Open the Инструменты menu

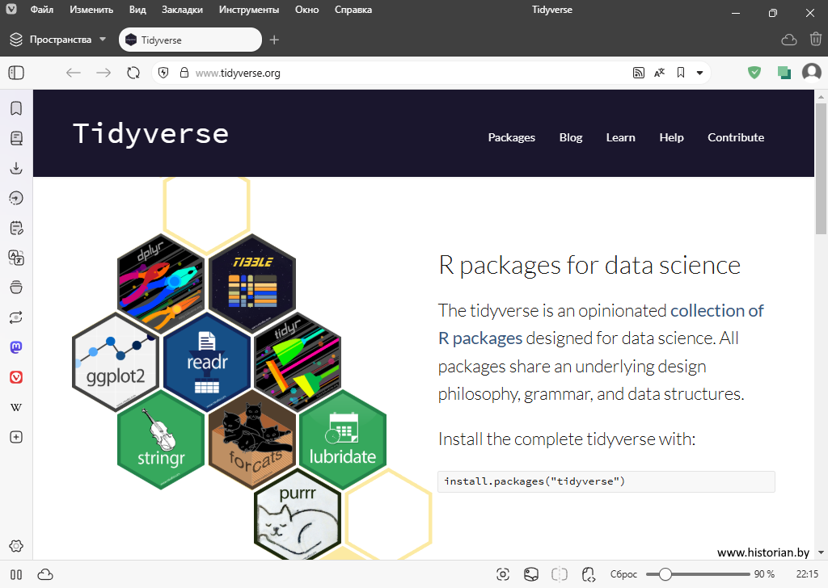click(x=248, y=10)
